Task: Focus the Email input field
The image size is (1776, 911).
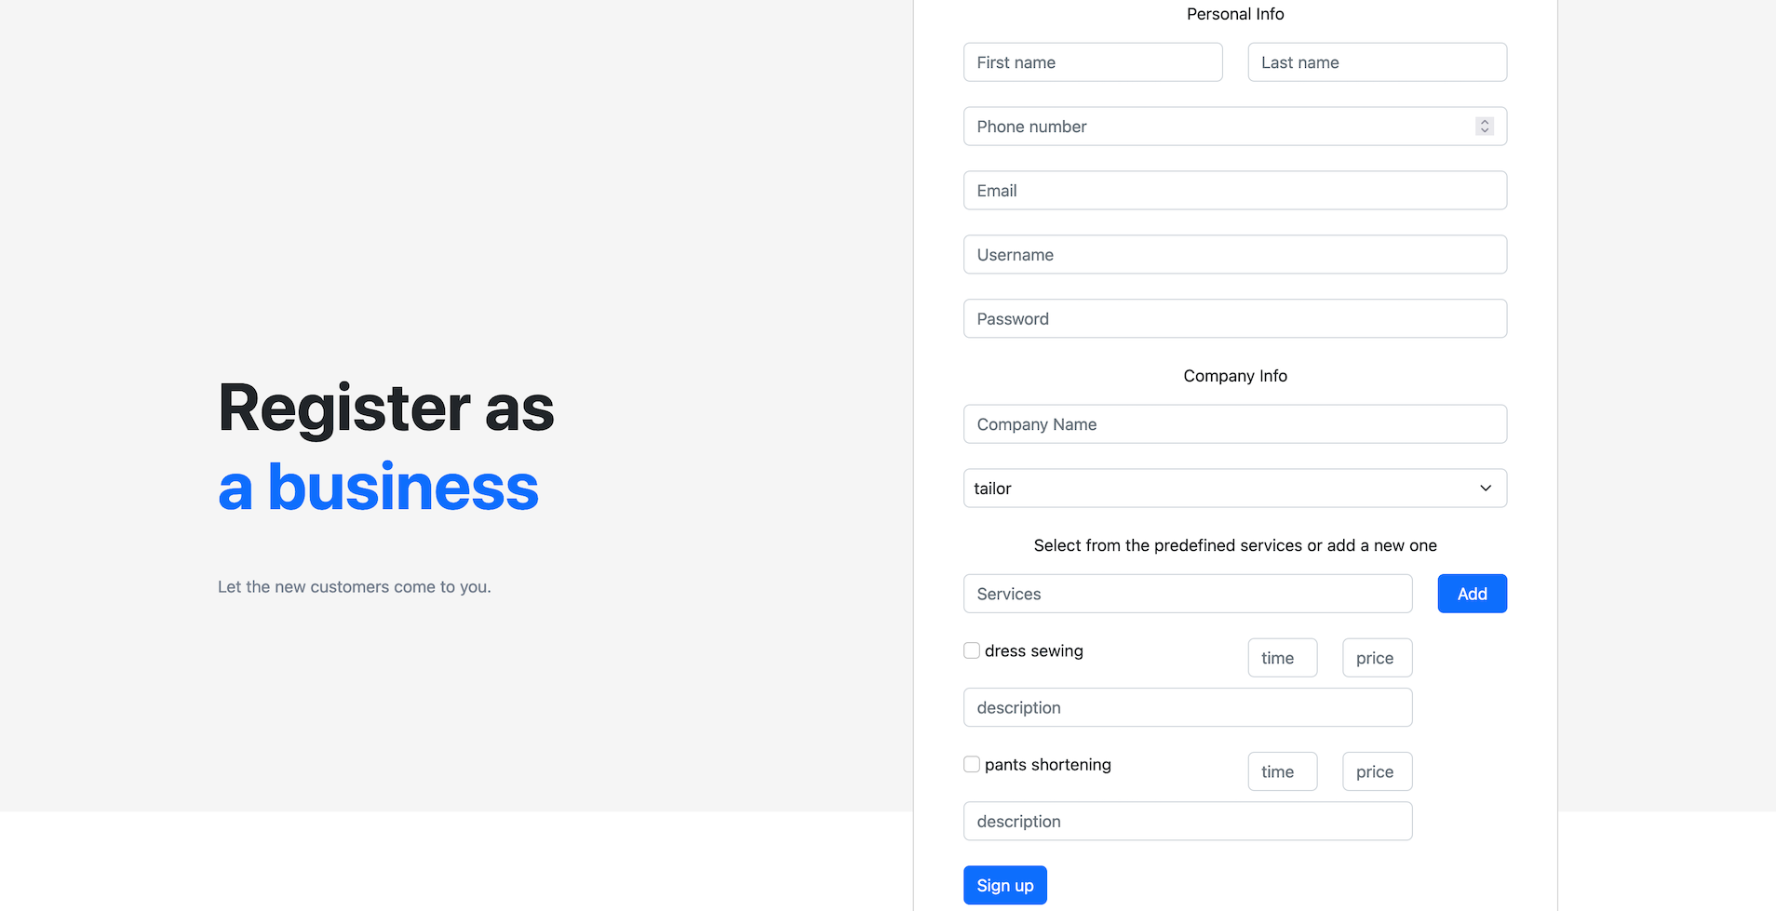Action: pyautogui.click(x=1234, y=191)
